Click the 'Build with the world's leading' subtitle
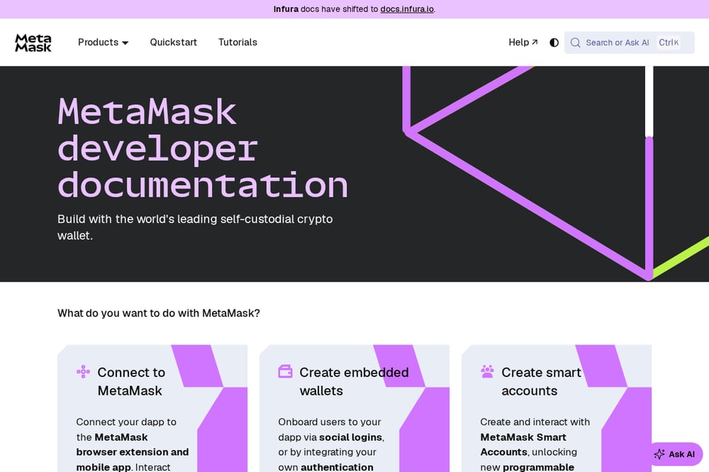The width and height of the screenshot is (709, 472). [x=195, y=227]
